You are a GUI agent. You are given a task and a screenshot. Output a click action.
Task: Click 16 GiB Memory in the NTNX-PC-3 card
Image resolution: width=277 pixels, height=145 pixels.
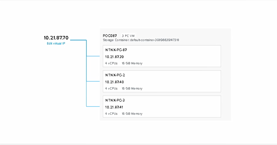pos(132,114)
